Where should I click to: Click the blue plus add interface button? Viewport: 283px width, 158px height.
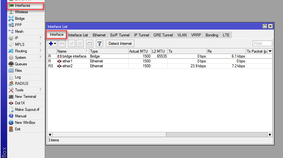click(x=51, y=44)
